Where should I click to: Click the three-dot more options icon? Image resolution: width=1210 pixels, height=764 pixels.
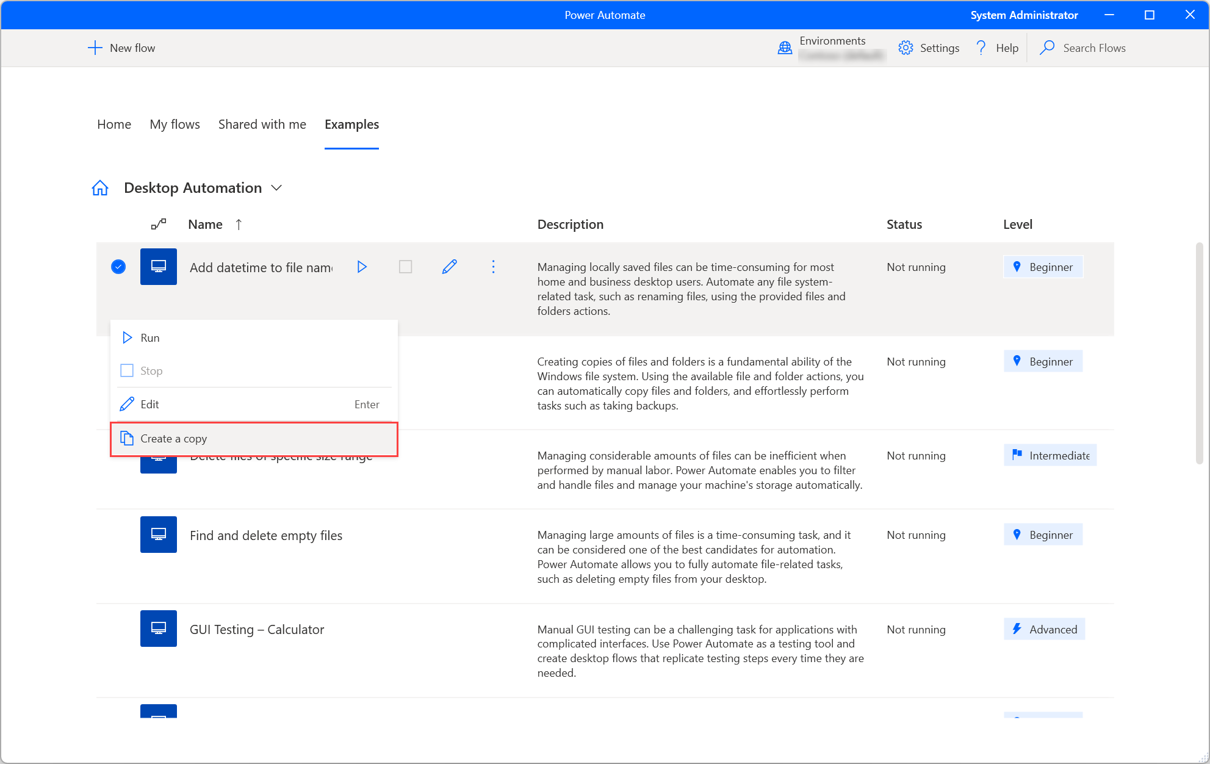(493, 267)
